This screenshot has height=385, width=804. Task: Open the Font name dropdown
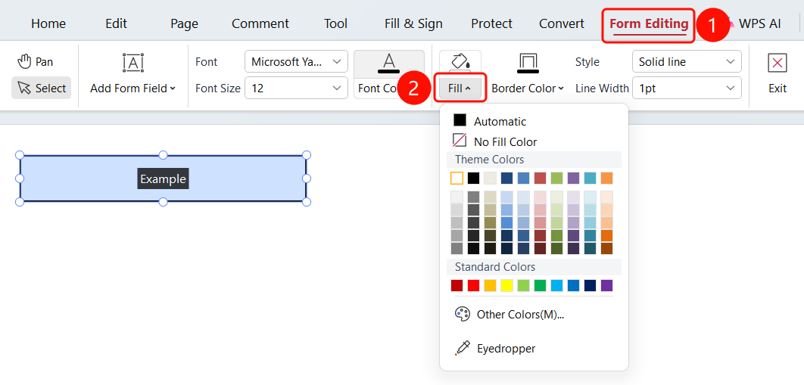[x=296, y=62]
